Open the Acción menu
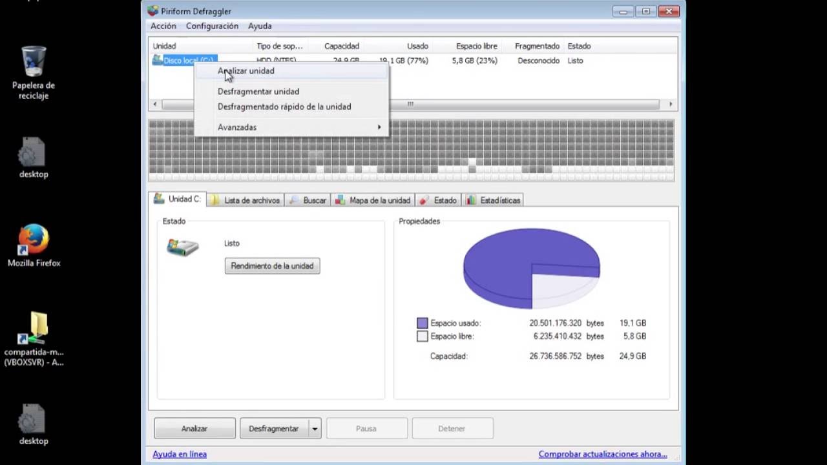The height and width of the screenshot is (465, 827). [x=163, y=26]
